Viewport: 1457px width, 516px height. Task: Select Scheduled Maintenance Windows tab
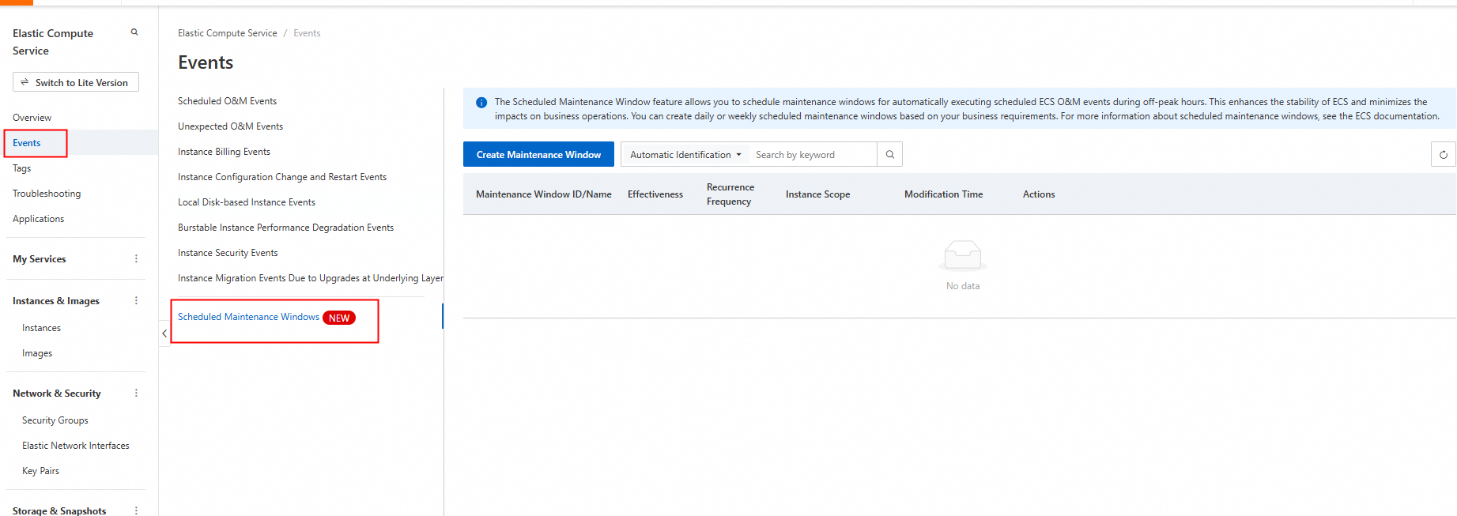(248, 317)
